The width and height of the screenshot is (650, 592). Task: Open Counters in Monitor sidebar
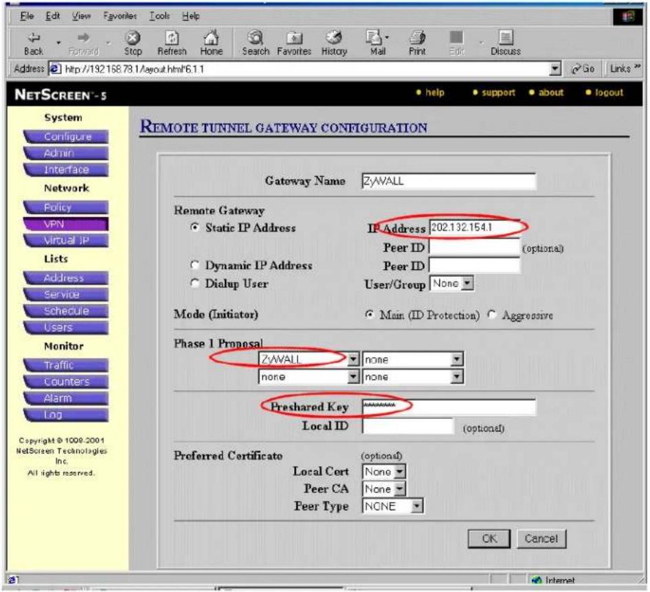click(x=67, y=382)
